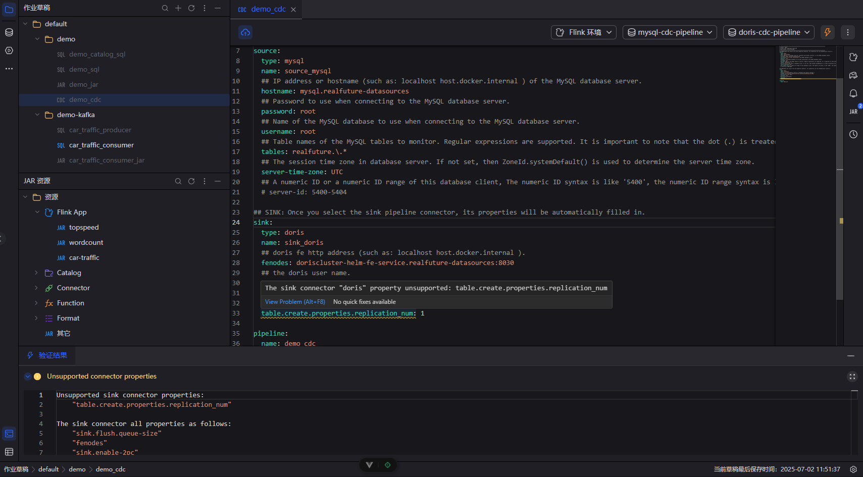
Task: Open the history clock icon in right sidebar
Action: (x=853, y=134)
